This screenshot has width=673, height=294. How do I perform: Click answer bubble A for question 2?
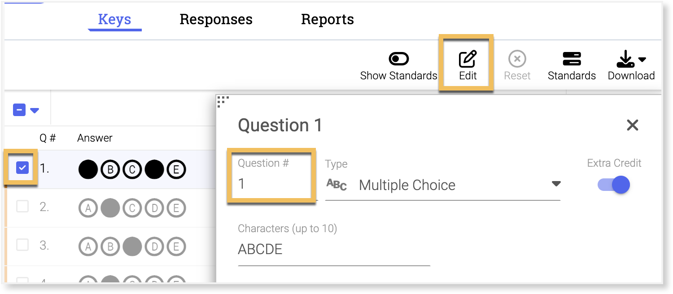click(88, 208)
